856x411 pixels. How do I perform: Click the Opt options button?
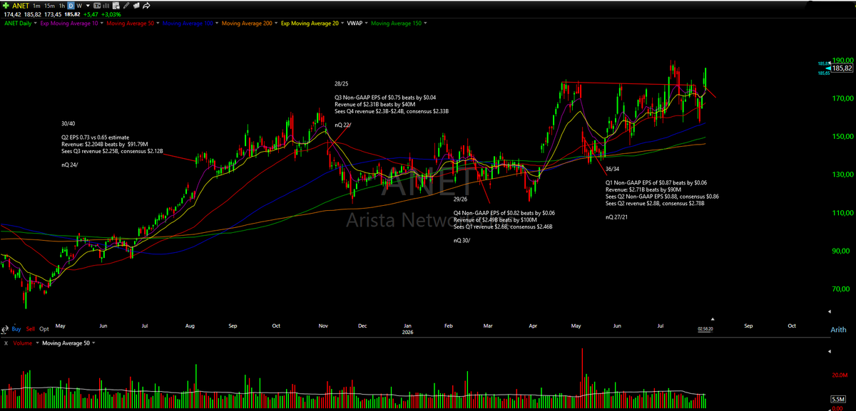point(44,329)
